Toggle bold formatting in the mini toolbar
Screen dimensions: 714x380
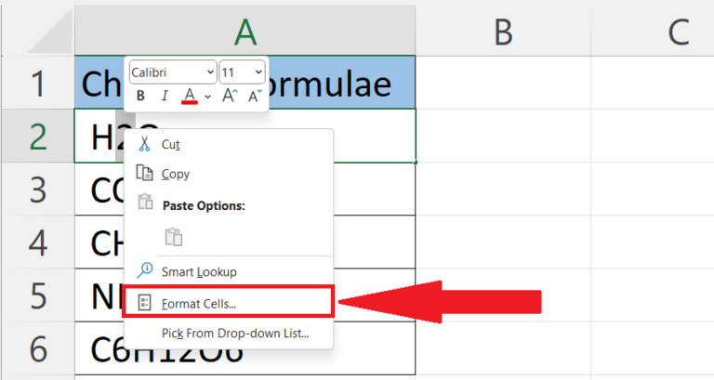coord(141,96)
